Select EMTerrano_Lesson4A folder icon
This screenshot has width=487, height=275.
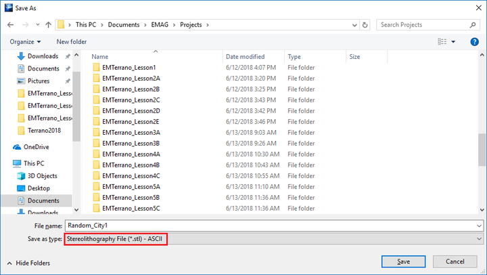click(96, 154)
